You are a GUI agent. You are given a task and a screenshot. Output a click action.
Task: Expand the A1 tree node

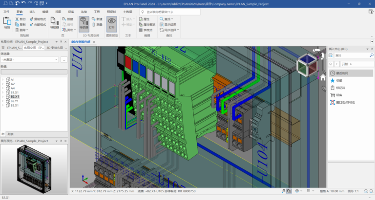[x=2, y=80]
